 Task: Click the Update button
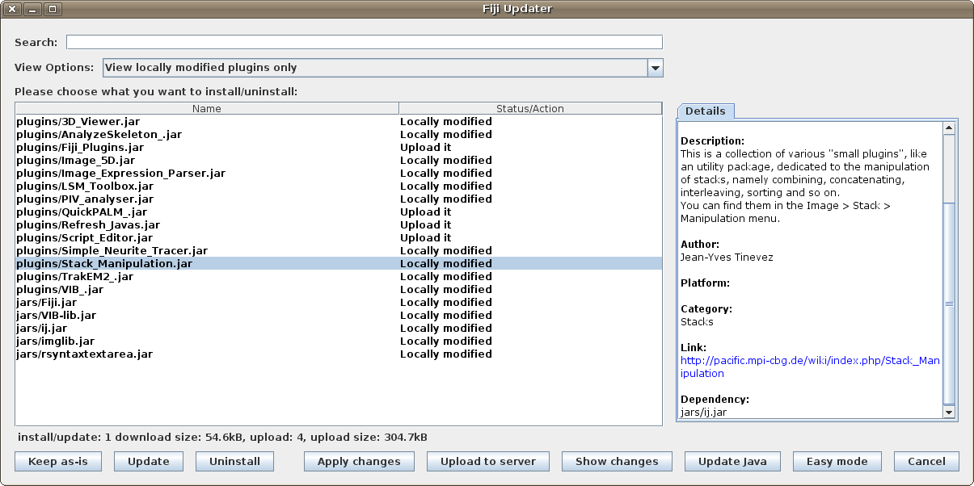[x=149, y=462]
